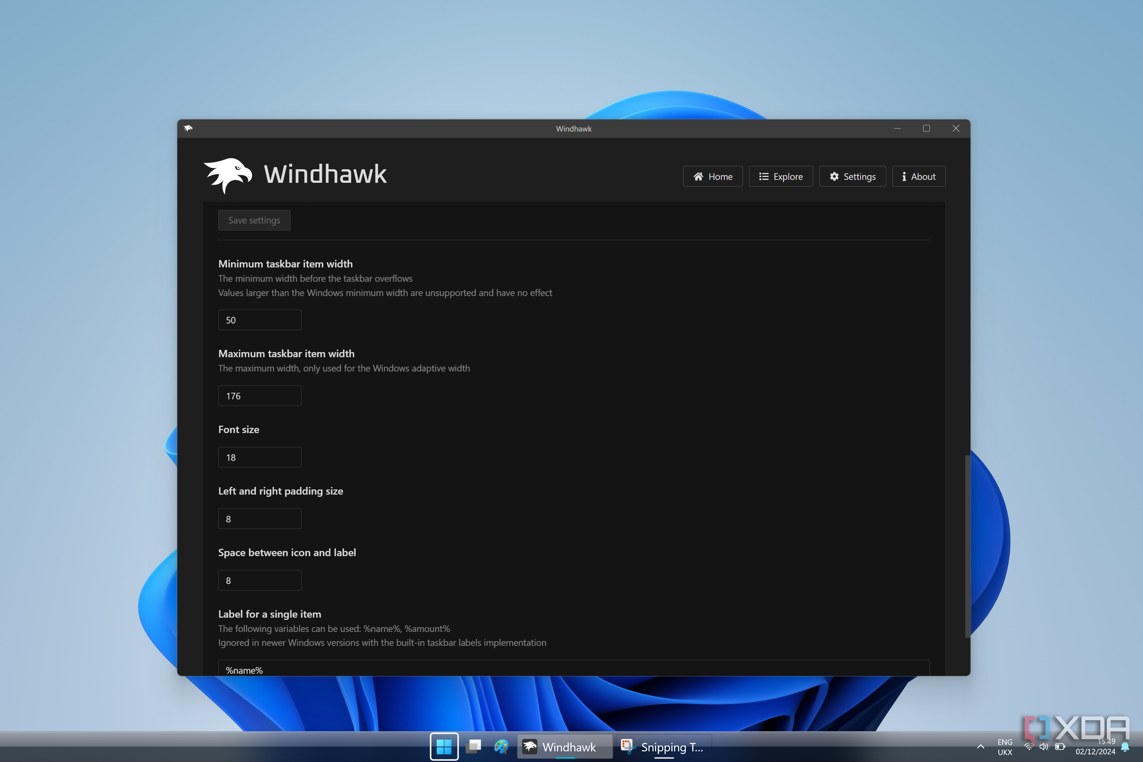Focus the Label for a single item field
This screenshot has height=762, width=1143.
573,668
